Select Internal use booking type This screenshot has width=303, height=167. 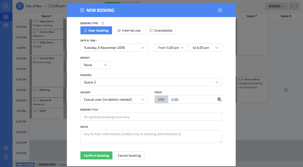(x=129, y=31)
